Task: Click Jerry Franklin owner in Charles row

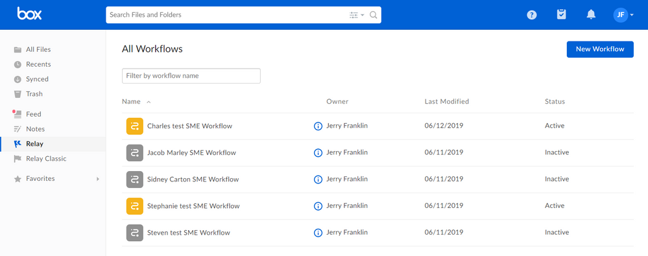Action: point(347,126)
